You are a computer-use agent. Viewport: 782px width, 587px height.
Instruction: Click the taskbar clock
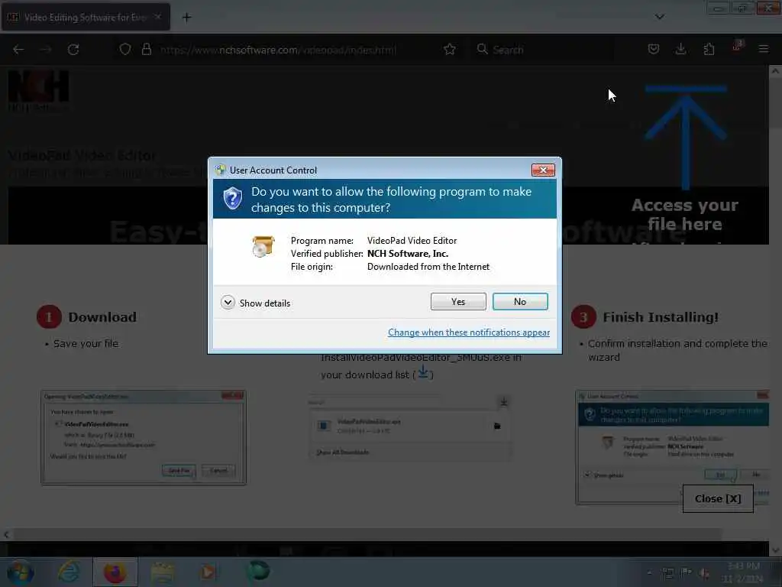click(x=743, y=572)
